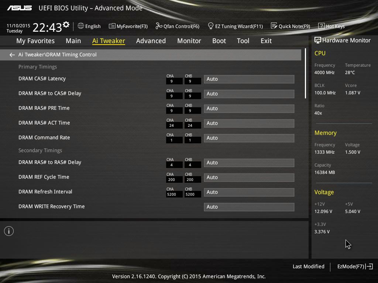Screen dimensions: 378x283
Task: Show Hot Keys help icon
Action: (322, 26)
